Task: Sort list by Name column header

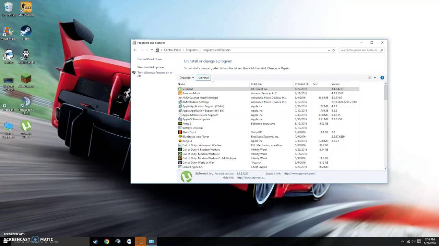Action: click(x=213, y=84)
